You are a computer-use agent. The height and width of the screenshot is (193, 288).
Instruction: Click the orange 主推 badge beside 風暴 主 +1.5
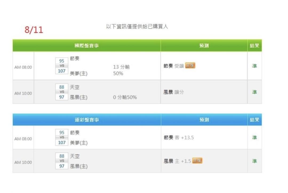tap(197, 161)
